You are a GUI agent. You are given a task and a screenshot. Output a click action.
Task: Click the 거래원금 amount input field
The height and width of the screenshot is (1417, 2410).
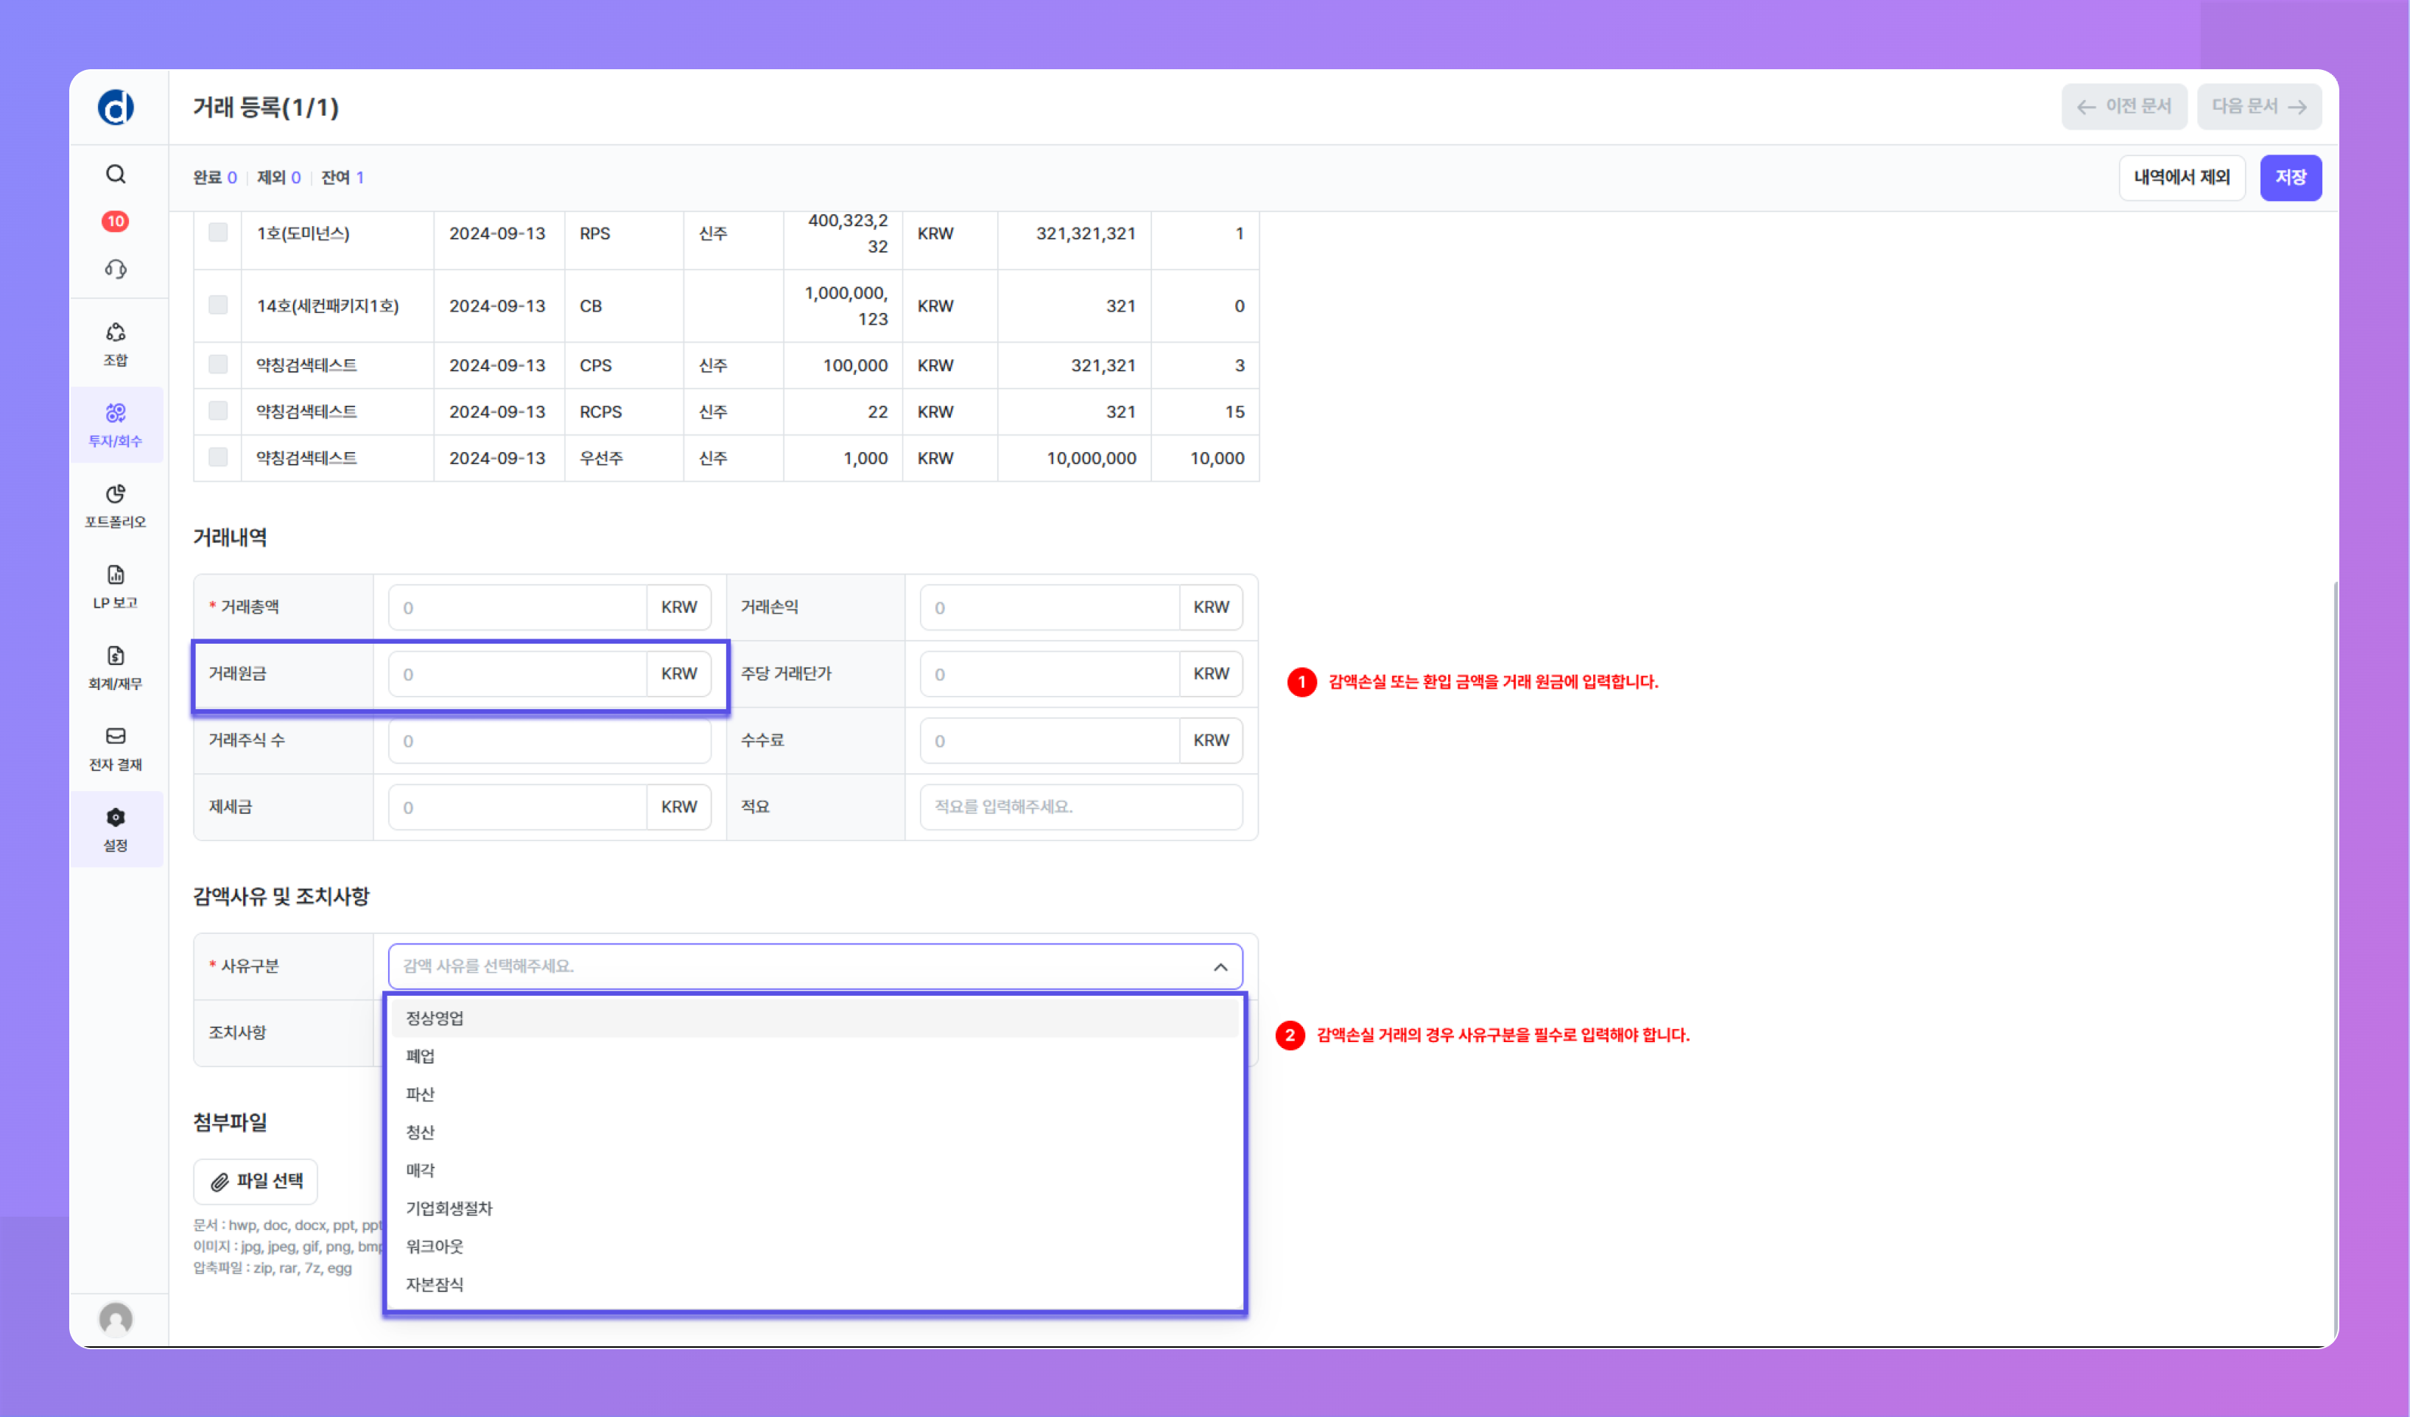click(517, 674)
